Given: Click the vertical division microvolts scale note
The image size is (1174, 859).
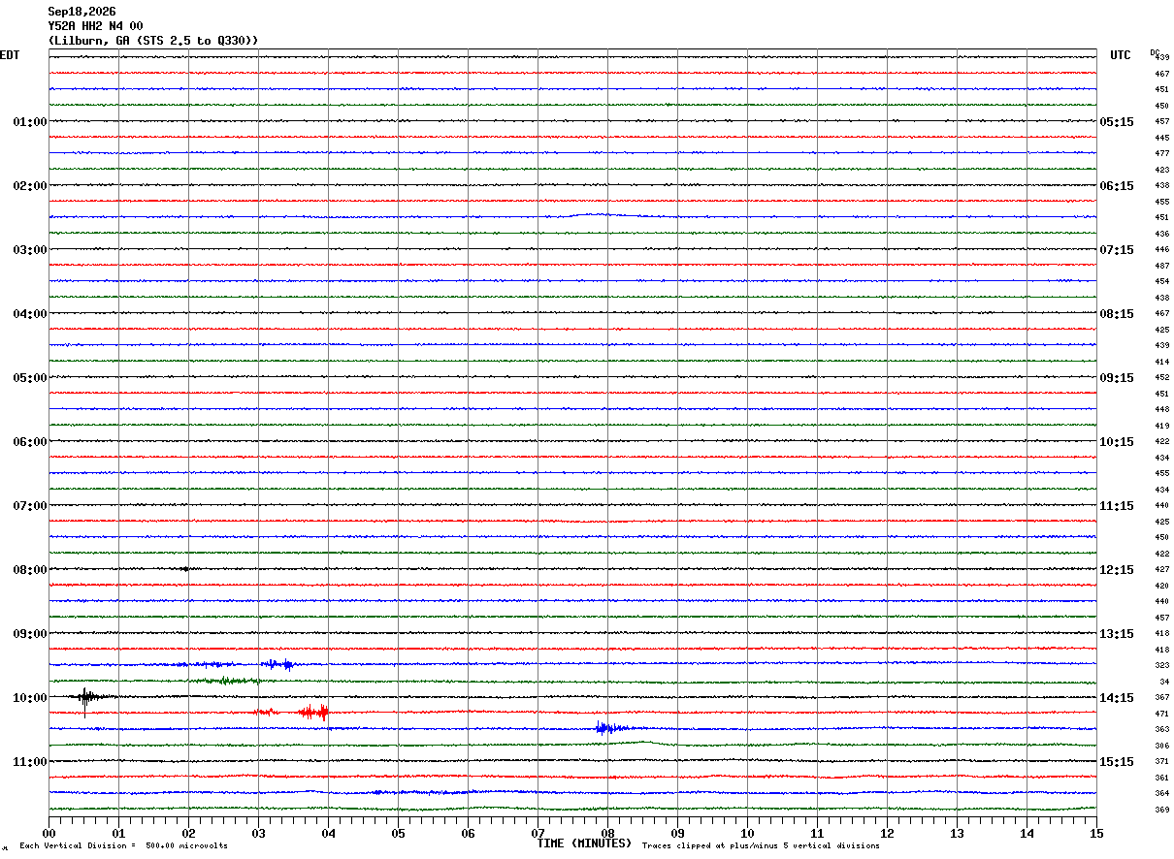Looking at the screenshot, I should pos(124,846).
